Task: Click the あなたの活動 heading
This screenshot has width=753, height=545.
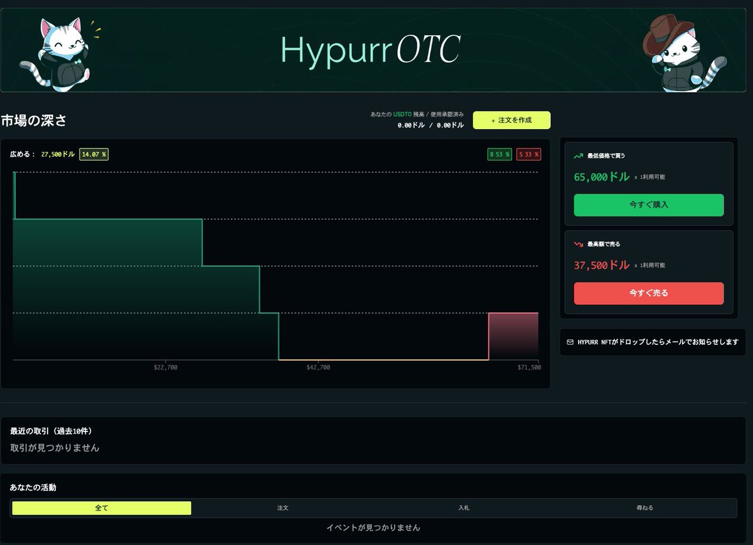Action: point(33,487)
